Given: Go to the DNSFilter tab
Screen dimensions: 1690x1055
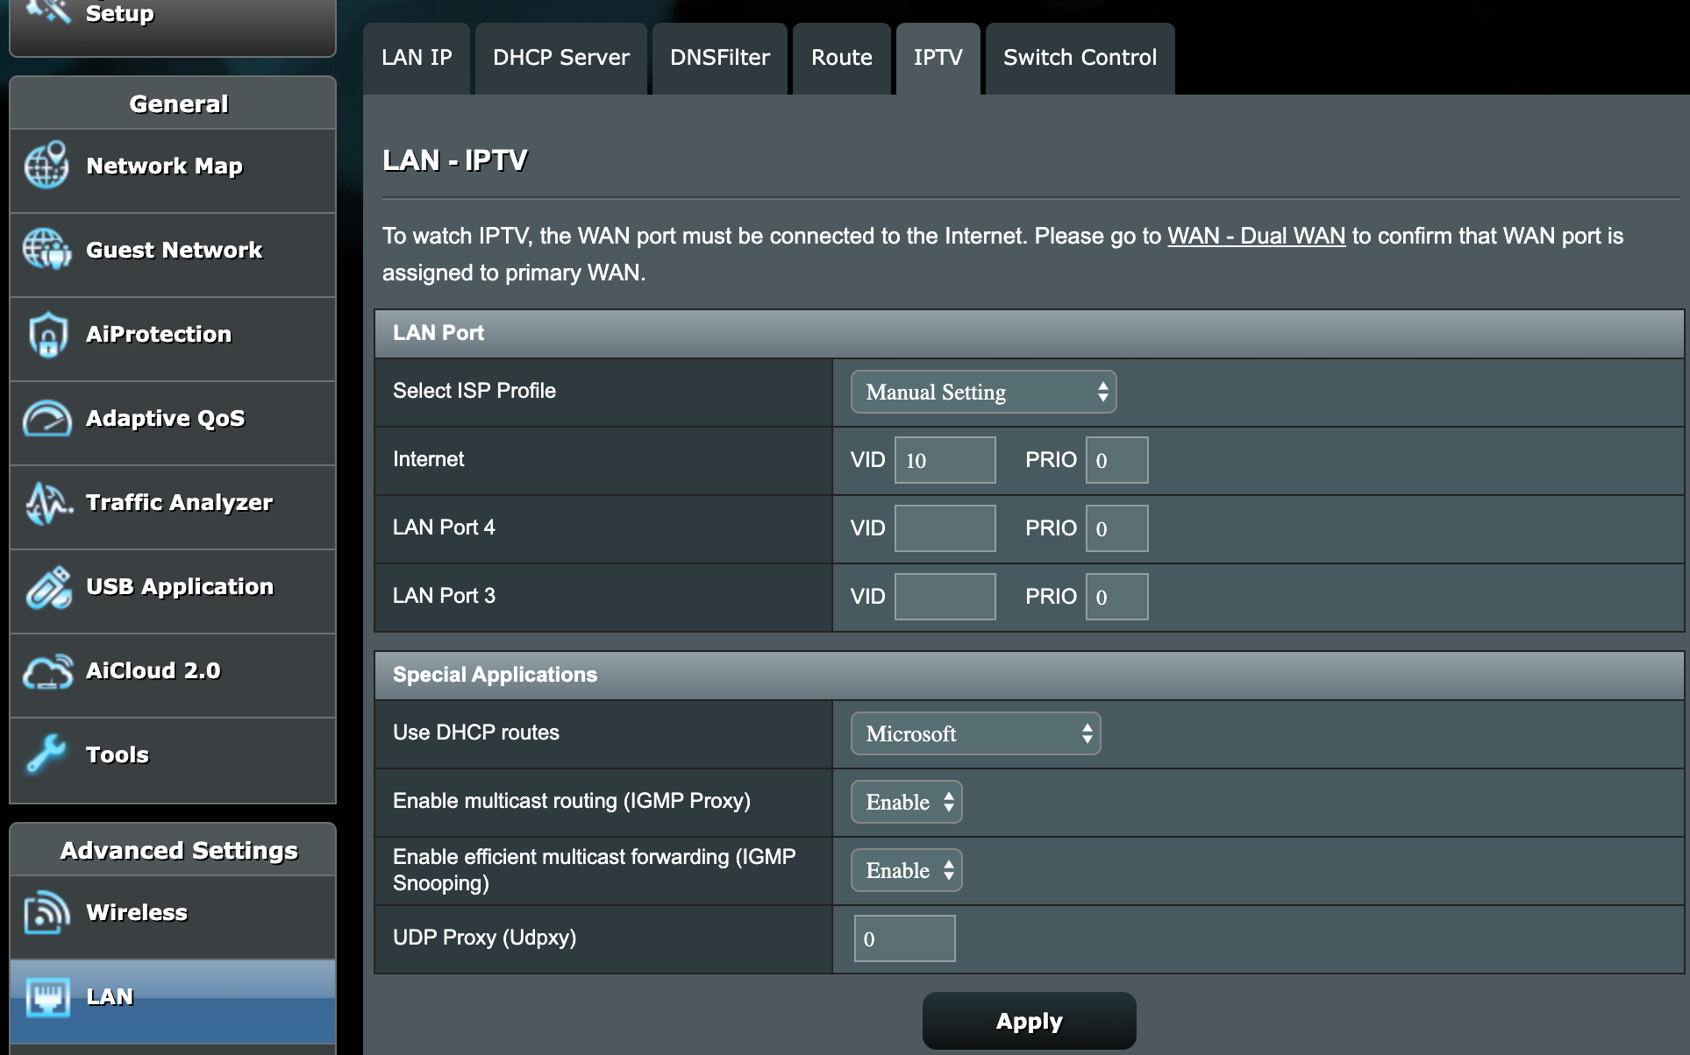Looking at the screenshot, I should click(719, 58).
